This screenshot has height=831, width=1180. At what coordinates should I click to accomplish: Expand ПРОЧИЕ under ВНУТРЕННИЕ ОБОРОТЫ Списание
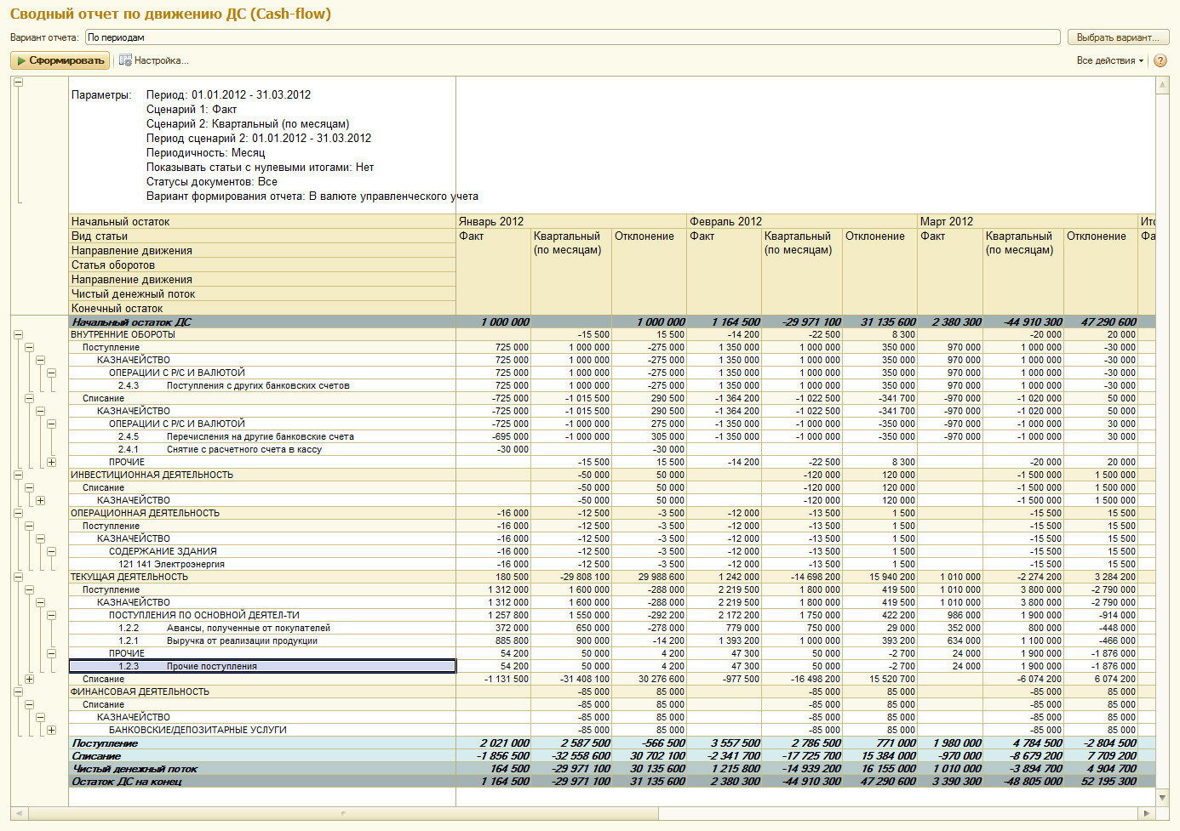click(51, 463)
